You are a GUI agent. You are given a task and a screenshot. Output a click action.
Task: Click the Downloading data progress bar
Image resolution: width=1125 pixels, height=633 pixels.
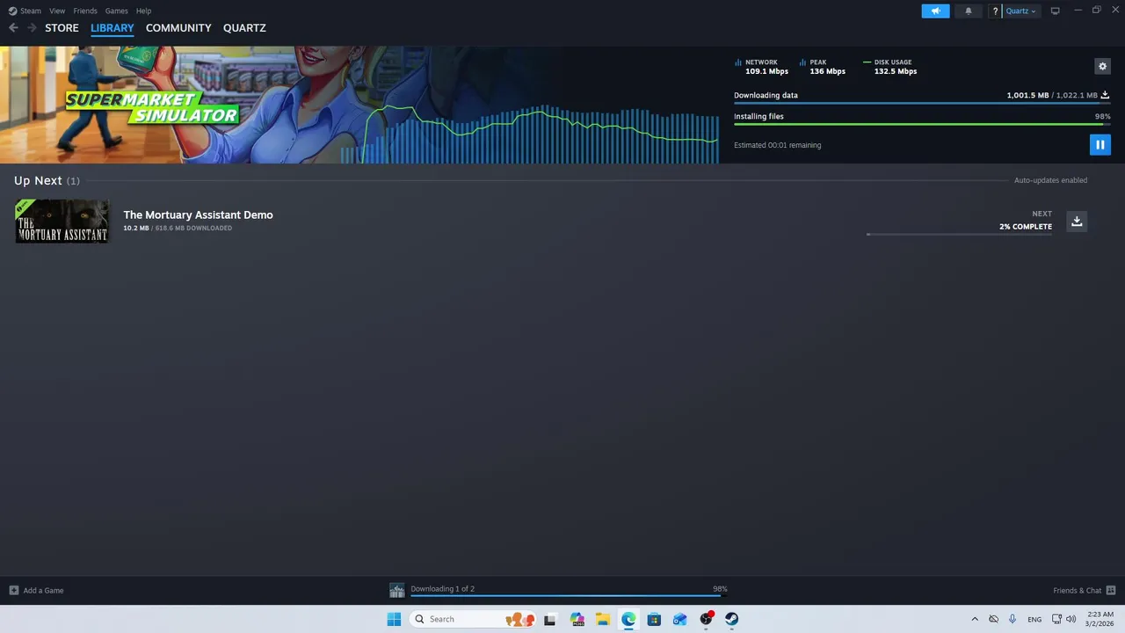pos(922,103)
